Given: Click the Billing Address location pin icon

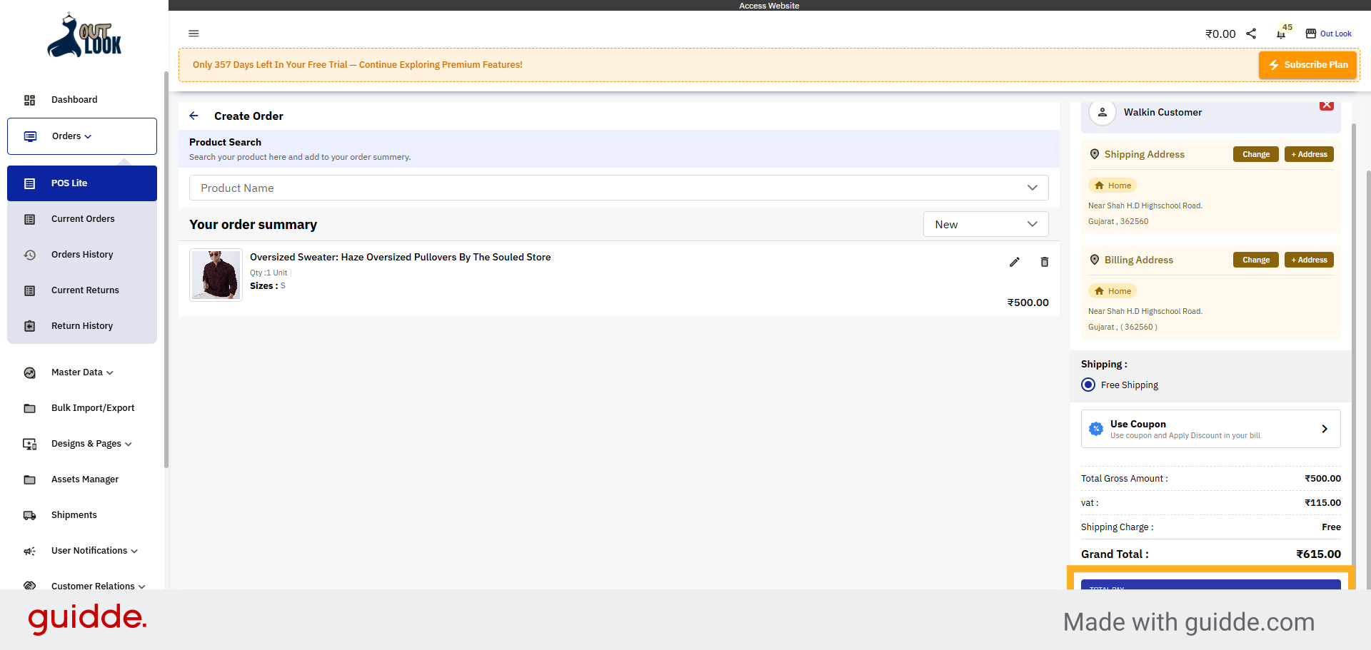Looking at the screenshot, I should click(x=1095, y=260).
